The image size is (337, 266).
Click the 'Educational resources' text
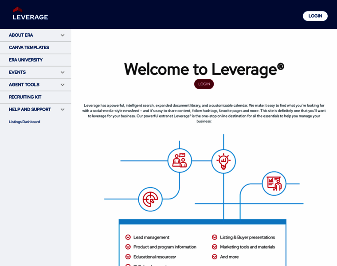click(154, 257)
